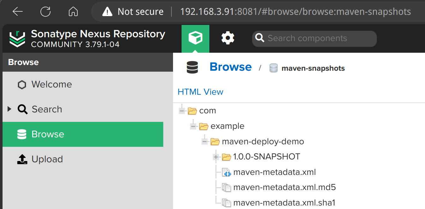
Task: Open the Upload sidebar item
Action: point(83,159)
